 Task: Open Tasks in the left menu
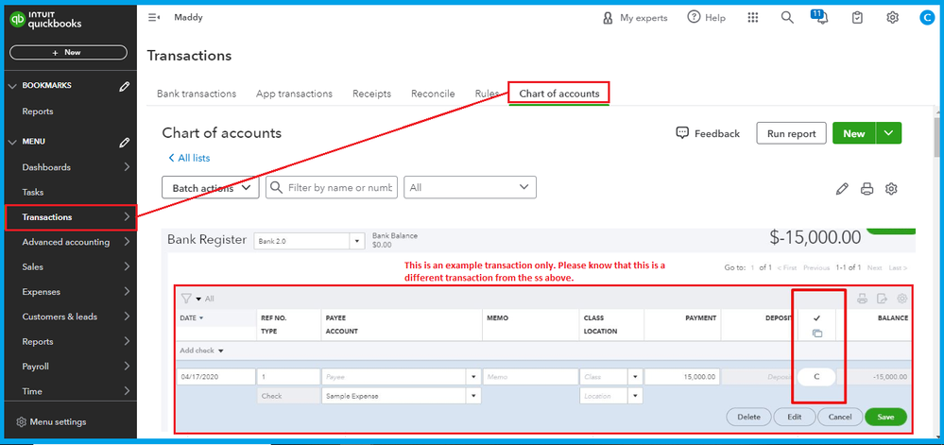click(33, 192)
